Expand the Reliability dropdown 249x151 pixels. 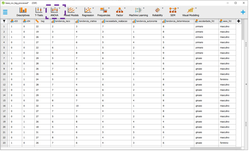pyautogui.click(x=162, y=8)
